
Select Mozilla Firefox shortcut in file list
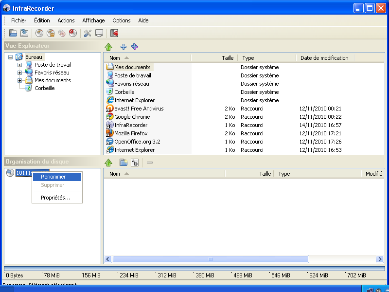pos(131,133)
